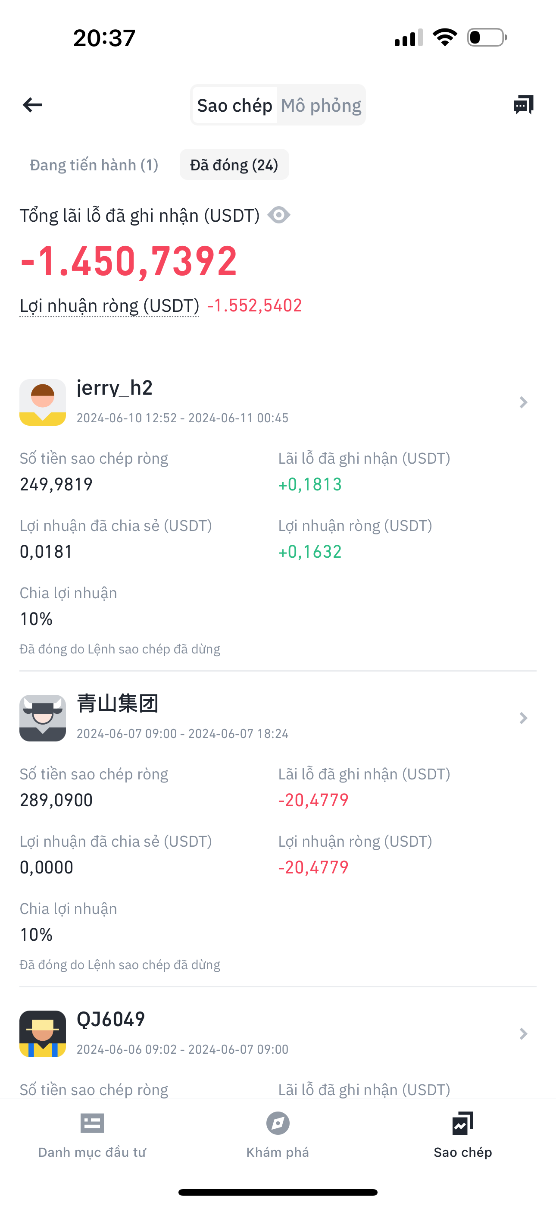Expand jerry_h2 entry with chevron

coord(523,402)
